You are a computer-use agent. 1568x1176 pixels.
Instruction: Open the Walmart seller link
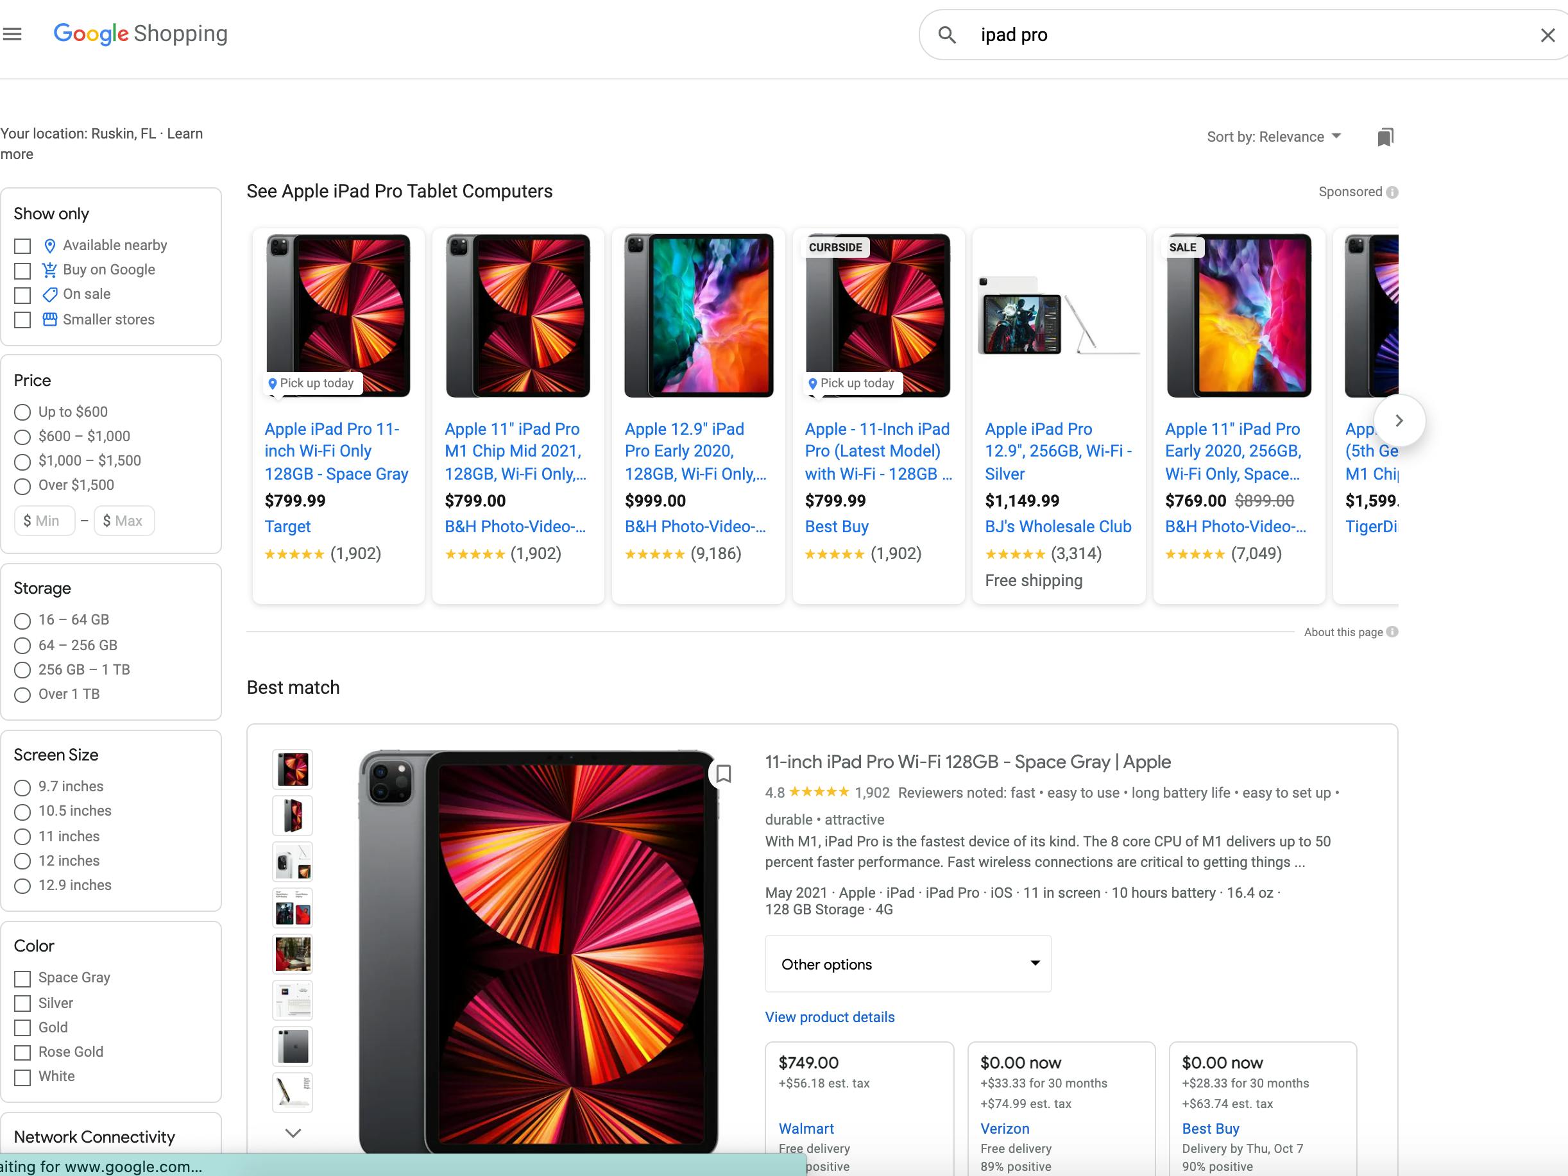(806, 1129)
